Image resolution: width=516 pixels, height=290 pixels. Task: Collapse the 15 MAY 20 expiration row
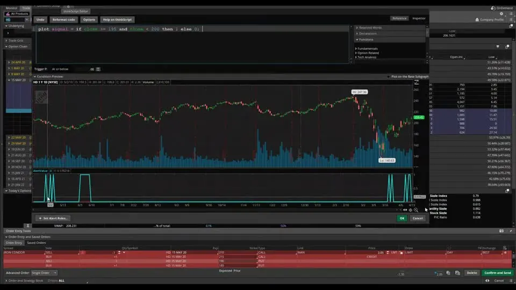point(9,80)
